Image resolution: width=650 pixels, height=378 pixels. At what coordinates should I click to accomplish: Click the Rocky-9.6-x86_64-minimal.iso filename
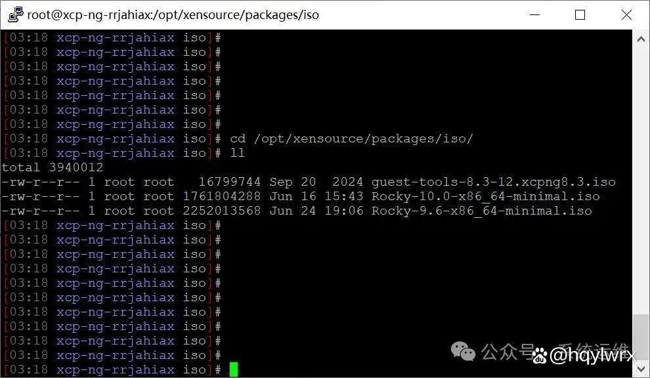482,211
